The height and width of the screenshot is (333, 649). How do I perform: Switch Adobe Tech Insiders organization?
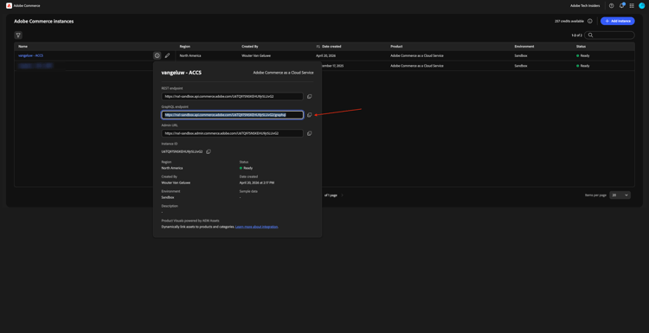coord(585,6)
